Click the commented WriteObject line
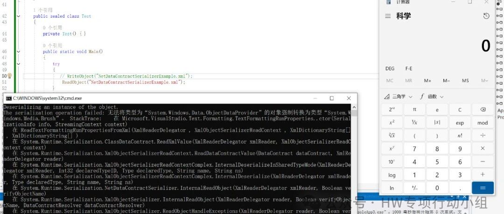The height and width of the screenshot is (214, 504). click(x=126, y=76)
